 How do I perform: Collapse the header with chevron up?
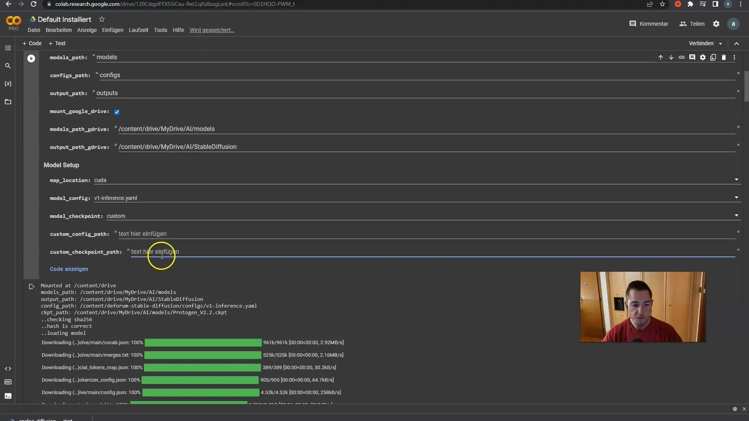tap(737, 44)
